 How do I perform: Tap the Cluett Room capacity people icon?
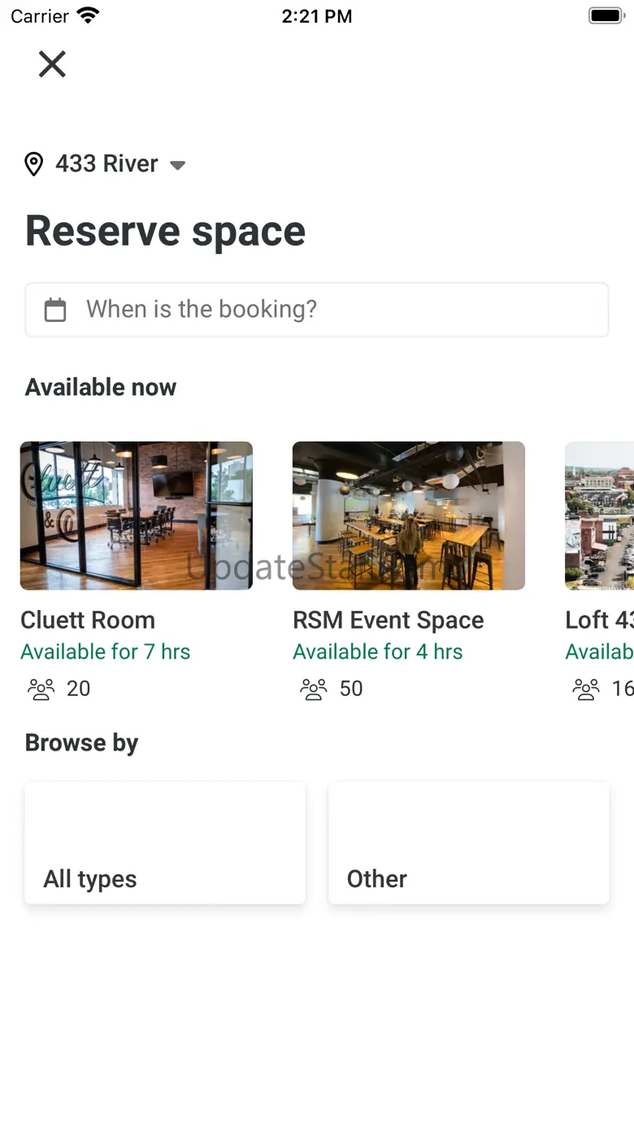(41, 689)
